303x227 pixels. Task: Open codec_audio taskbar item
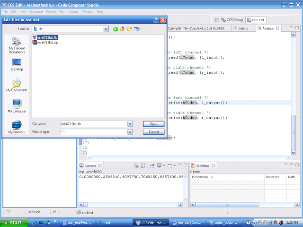point(224,223)
